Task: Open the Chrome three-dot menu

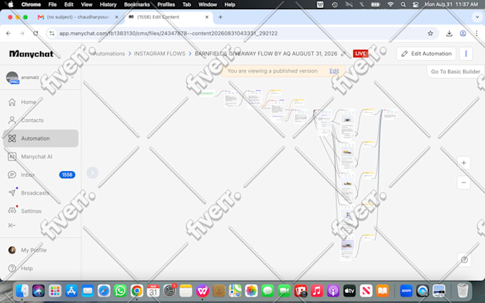Action: pyautogui.click(x=476, y=34)
